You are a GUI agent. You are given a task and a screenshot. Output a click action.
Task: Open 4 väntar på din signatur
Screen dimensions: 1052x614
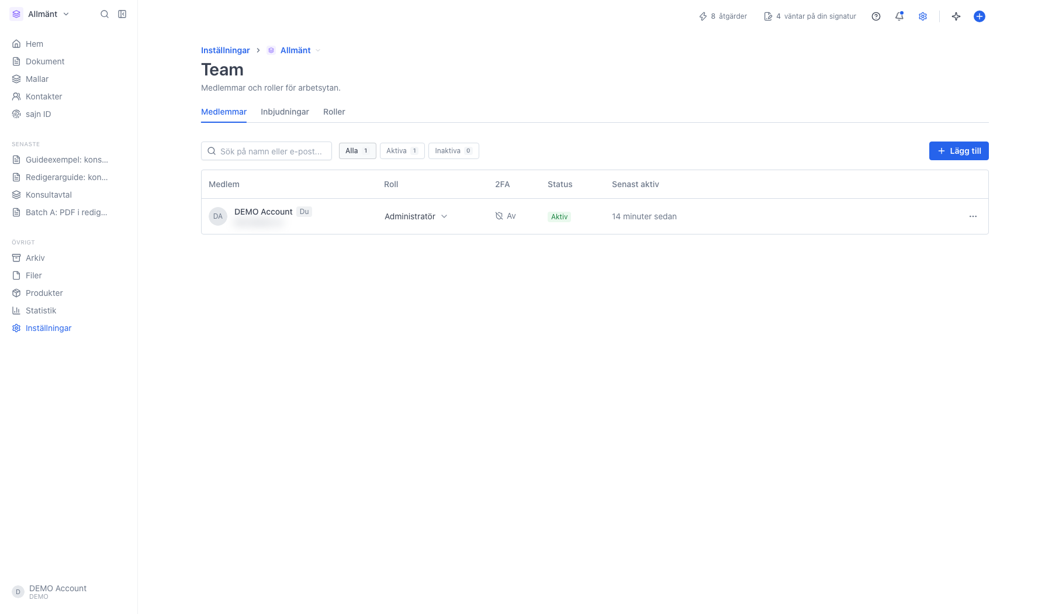pos(810,16)
